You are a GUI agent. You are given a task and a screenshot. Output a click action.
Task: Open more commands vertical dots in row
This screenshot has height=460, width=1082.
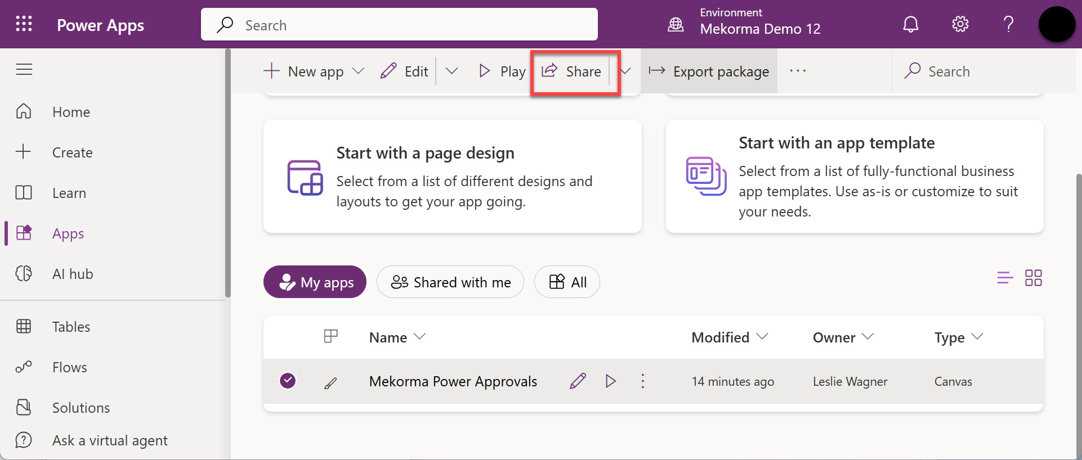pos(642,381)
